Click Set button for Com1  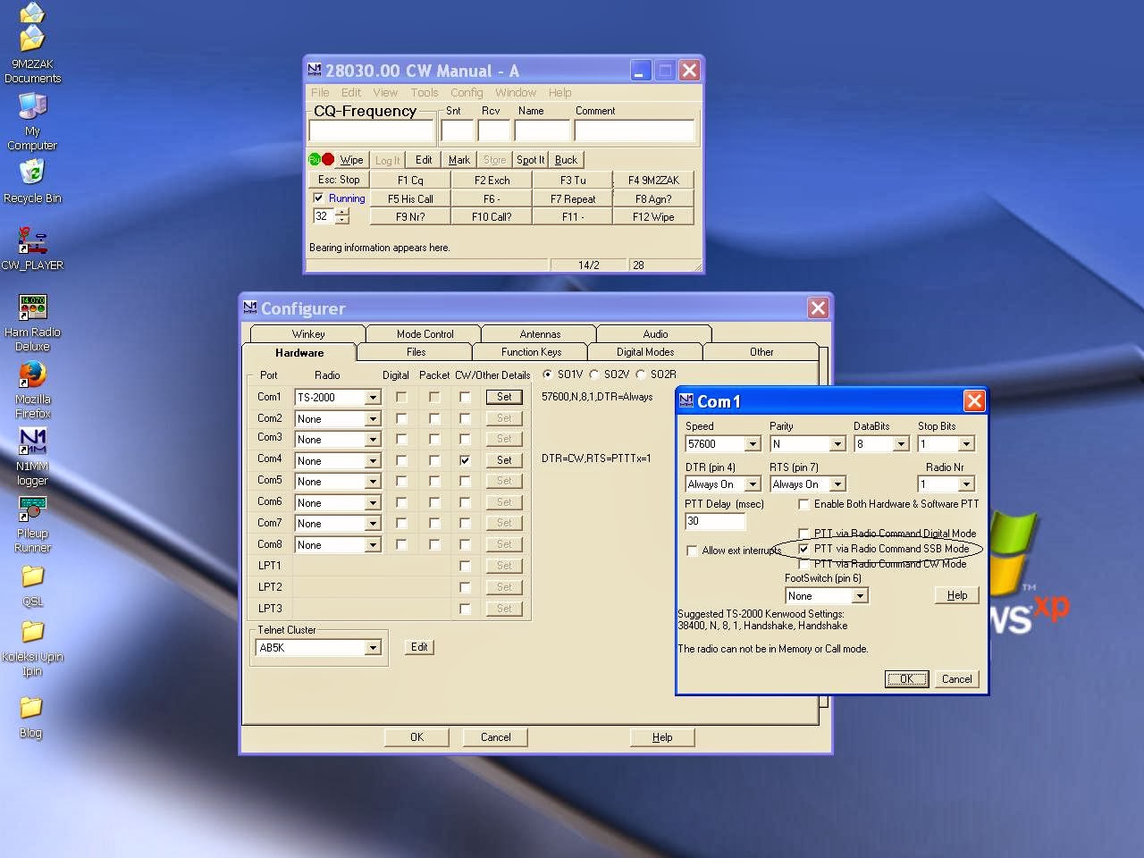504,397
